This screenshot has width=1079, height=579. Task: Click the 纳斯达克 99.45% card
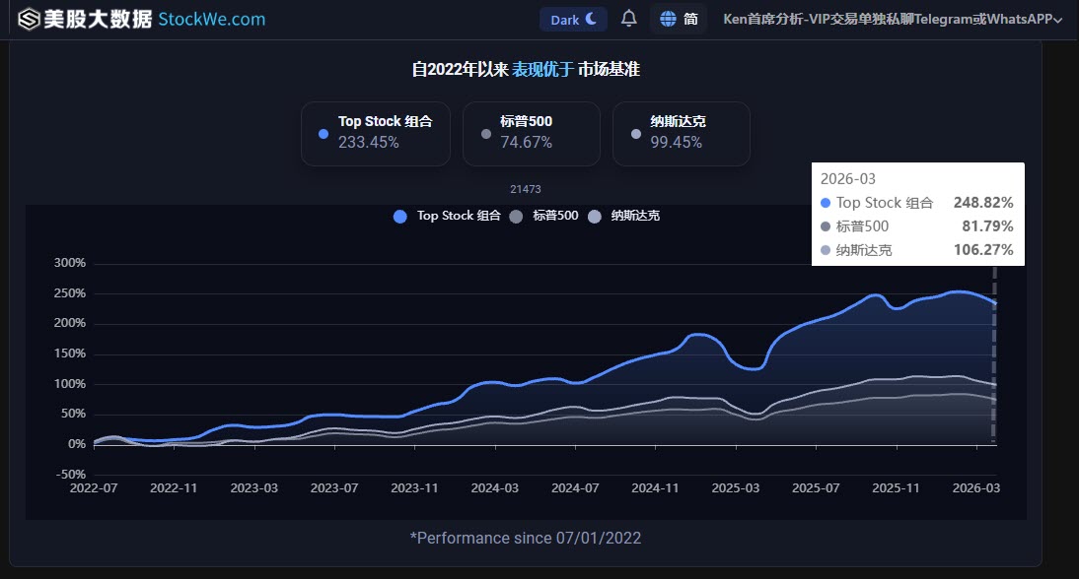682,133
